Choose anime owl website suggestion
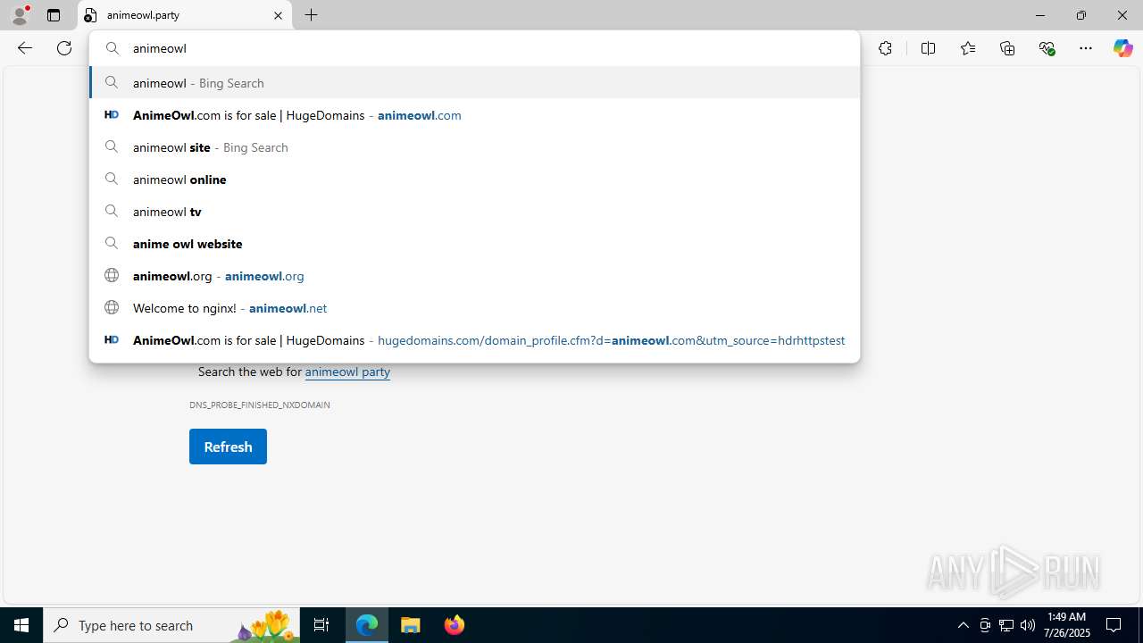Screen dimensions: 1143x643 coord(474,244)
